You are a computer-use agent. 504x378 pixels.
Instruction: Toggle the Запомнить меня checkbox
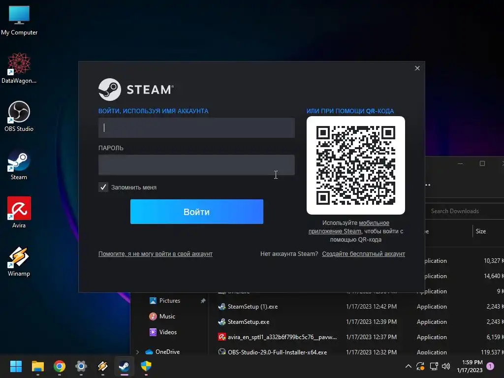coord(103,187)
